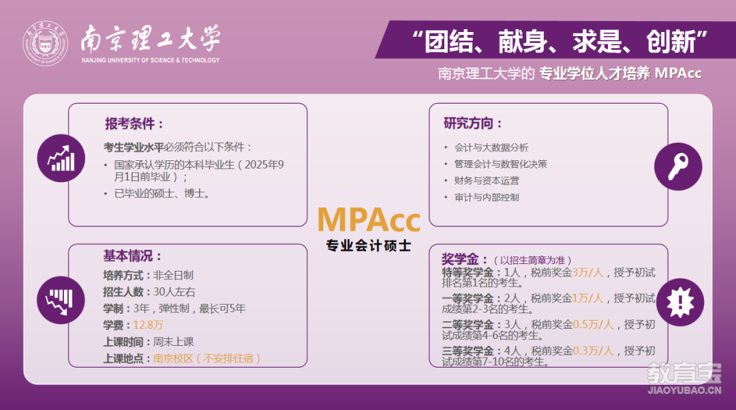Click the 招生人数:30人左右 line

point(149,292)
